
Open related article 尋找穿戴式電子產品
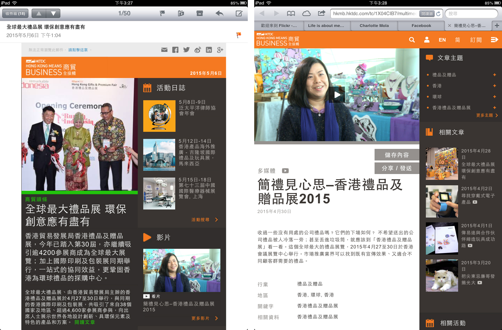[x=478, y=199]
